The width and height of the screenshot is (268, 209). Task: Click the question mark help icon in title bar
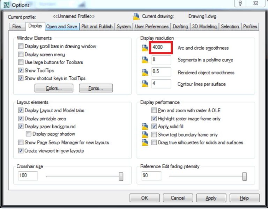click(x=240, y=3)
